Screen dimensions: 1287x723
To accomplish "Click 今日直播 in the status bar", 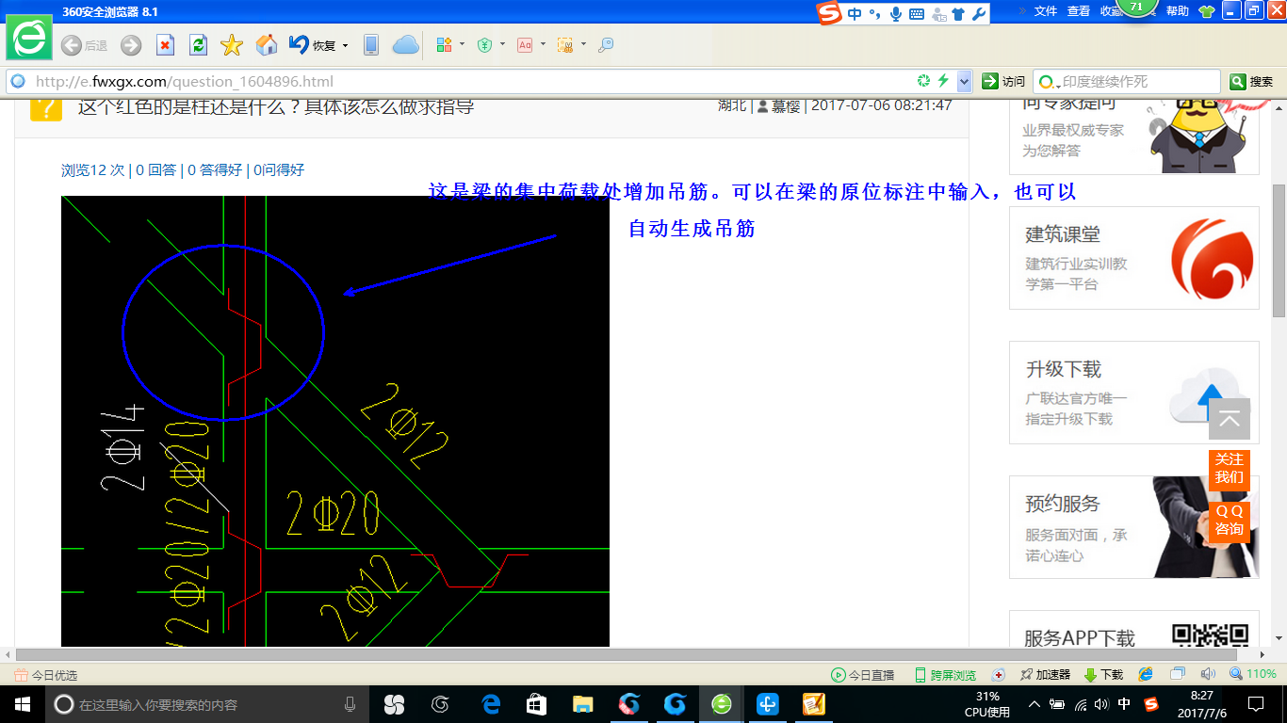I will tap(862, 675).
